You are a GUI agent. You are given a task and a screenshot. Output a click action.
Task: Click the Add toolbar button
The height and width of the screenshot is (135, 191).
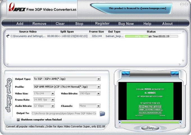(20, 23)
